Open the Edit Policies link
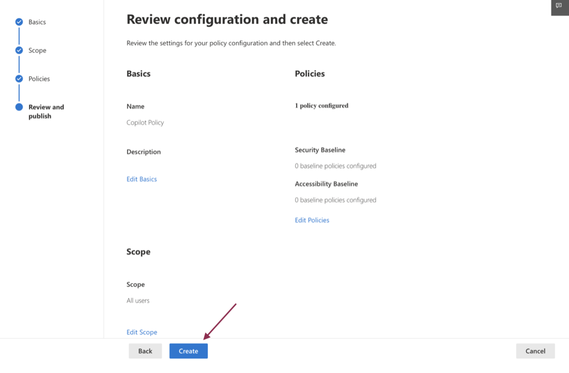Viewport: 569px width, 373px height. [x=312, y=220]
